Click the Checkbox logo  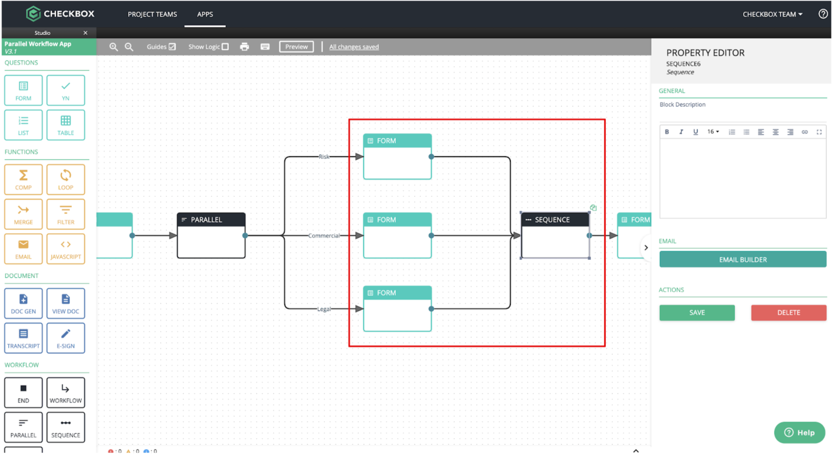(x=60, y=14)
